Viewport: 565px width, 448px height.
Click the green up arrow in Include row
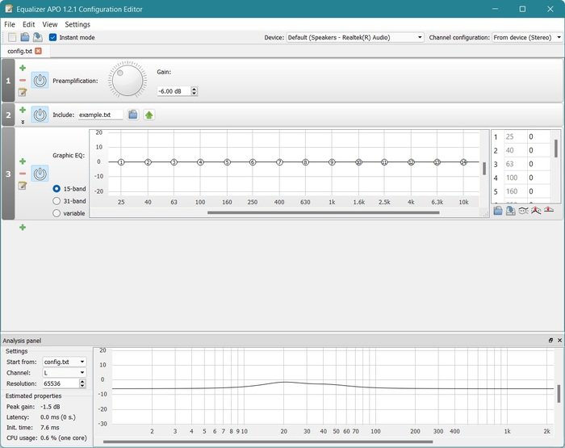[149, 115]
